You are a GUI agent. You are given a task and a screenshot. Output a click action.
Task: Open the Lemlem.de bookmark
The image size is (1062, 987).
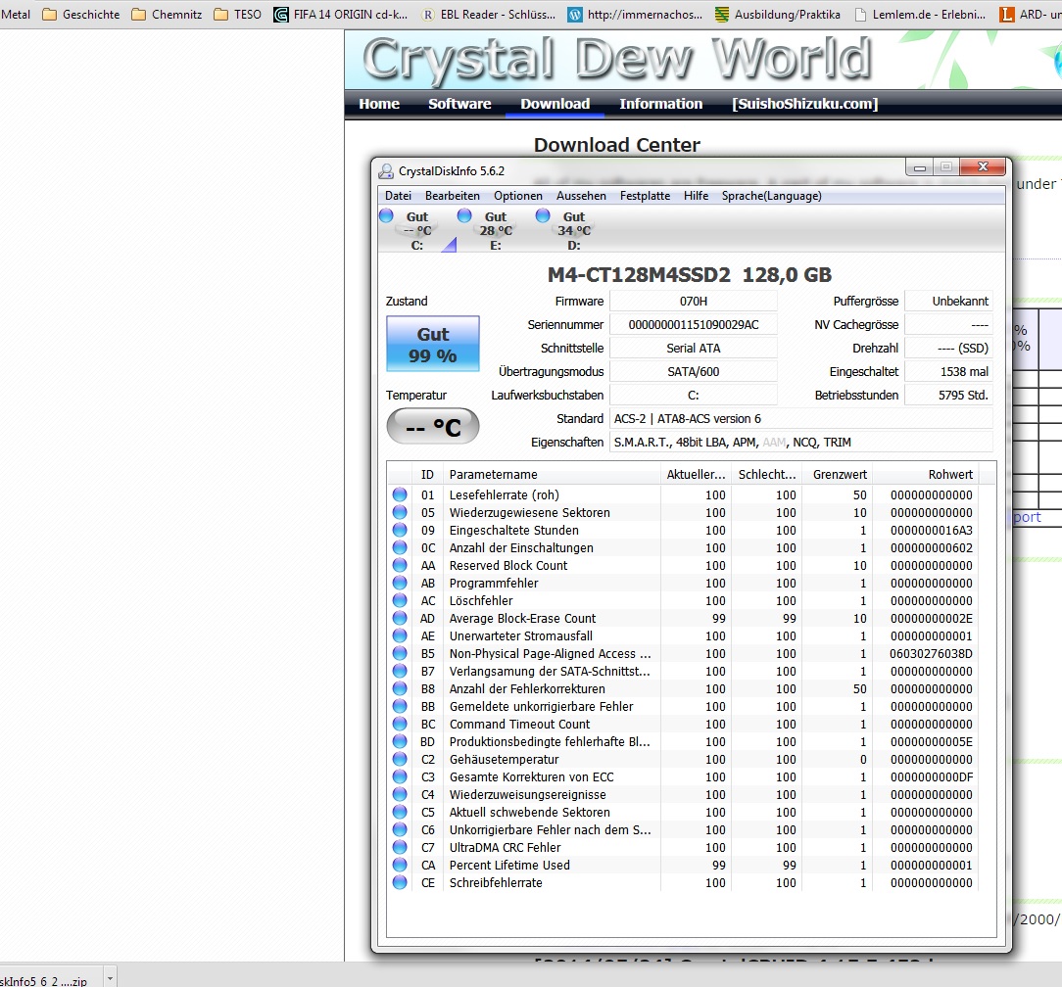(920, 15)
